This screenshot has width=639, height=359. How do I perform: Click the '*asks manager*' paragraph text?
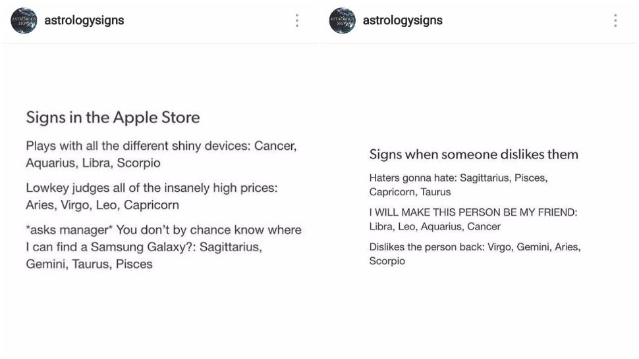[x=164, y=247]
